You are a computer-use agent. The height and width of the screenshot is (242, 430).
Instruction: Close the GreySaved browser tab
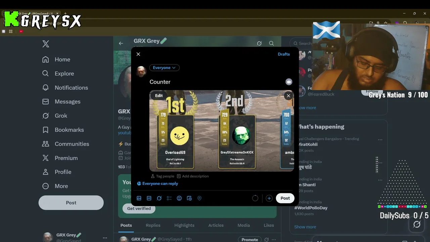pyautogui.click(x=56, y=13)
